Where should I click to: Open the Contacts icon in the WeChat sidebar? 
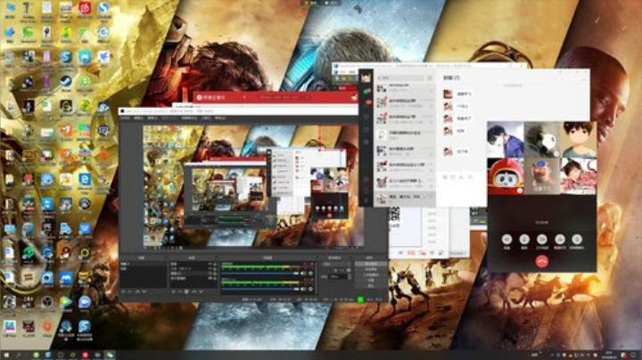click(x=366, y=103)
